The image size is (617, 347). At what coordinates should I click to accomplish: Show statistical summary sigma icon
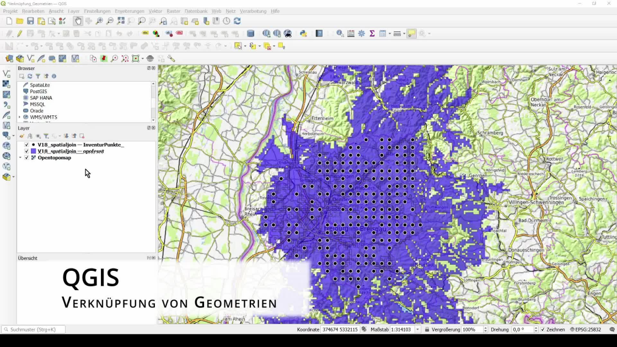tap(372, 34)
